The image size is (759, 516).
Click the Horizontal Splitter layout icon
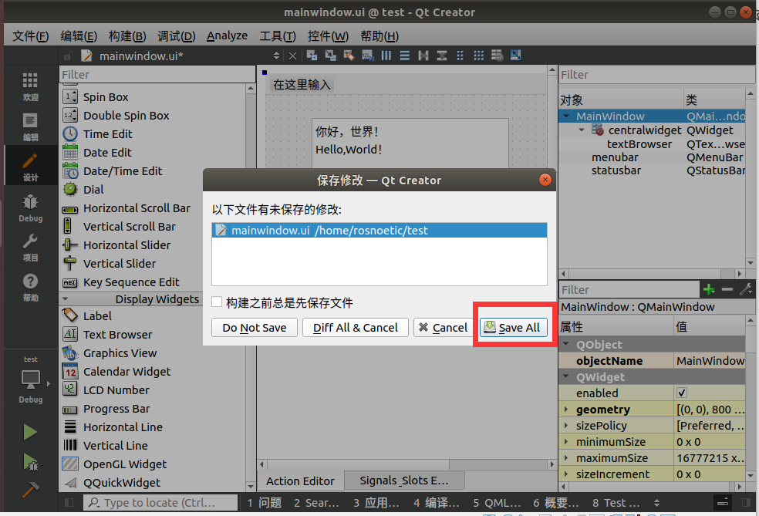[x=423, y=56]
